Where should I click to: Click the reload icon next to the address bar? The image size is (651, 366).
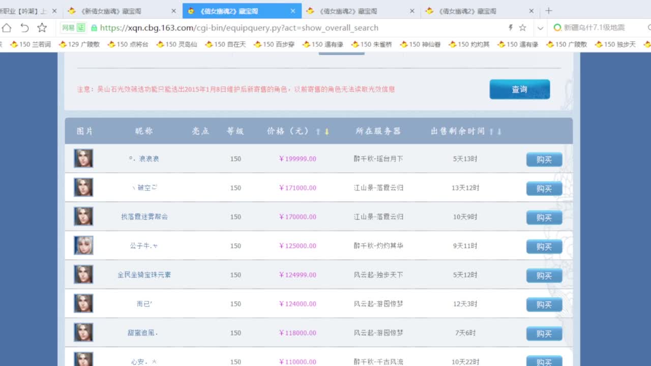[x=24, y=28]
